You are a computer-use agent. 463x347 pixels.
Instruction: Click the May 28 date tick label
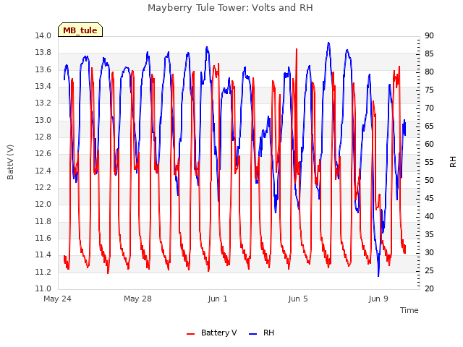(137, 299)
